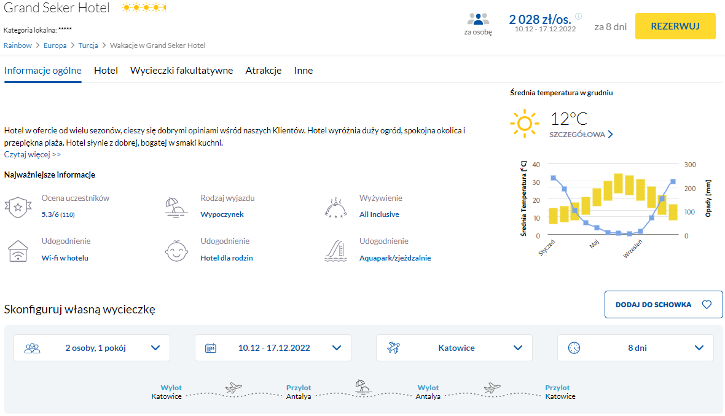Click the price info icon
The width and height of the screenshot is (725, 416).
coord(578,17)
